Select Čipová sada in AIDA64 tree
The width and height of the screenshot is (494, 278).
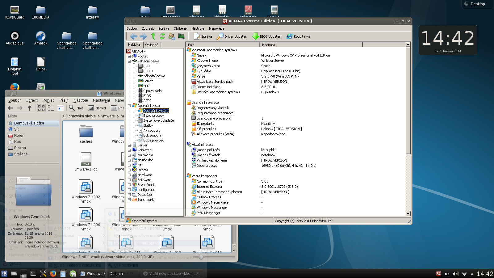[x=152, y=91]
